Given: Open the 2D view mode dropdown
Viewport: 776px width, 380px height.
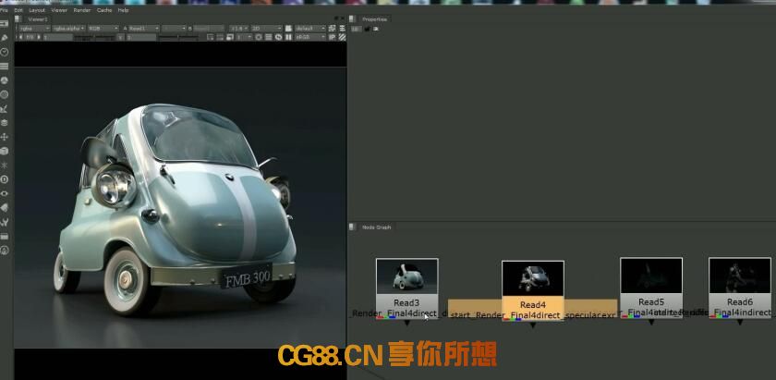Looking at the screenshot, I should [267, 29].
